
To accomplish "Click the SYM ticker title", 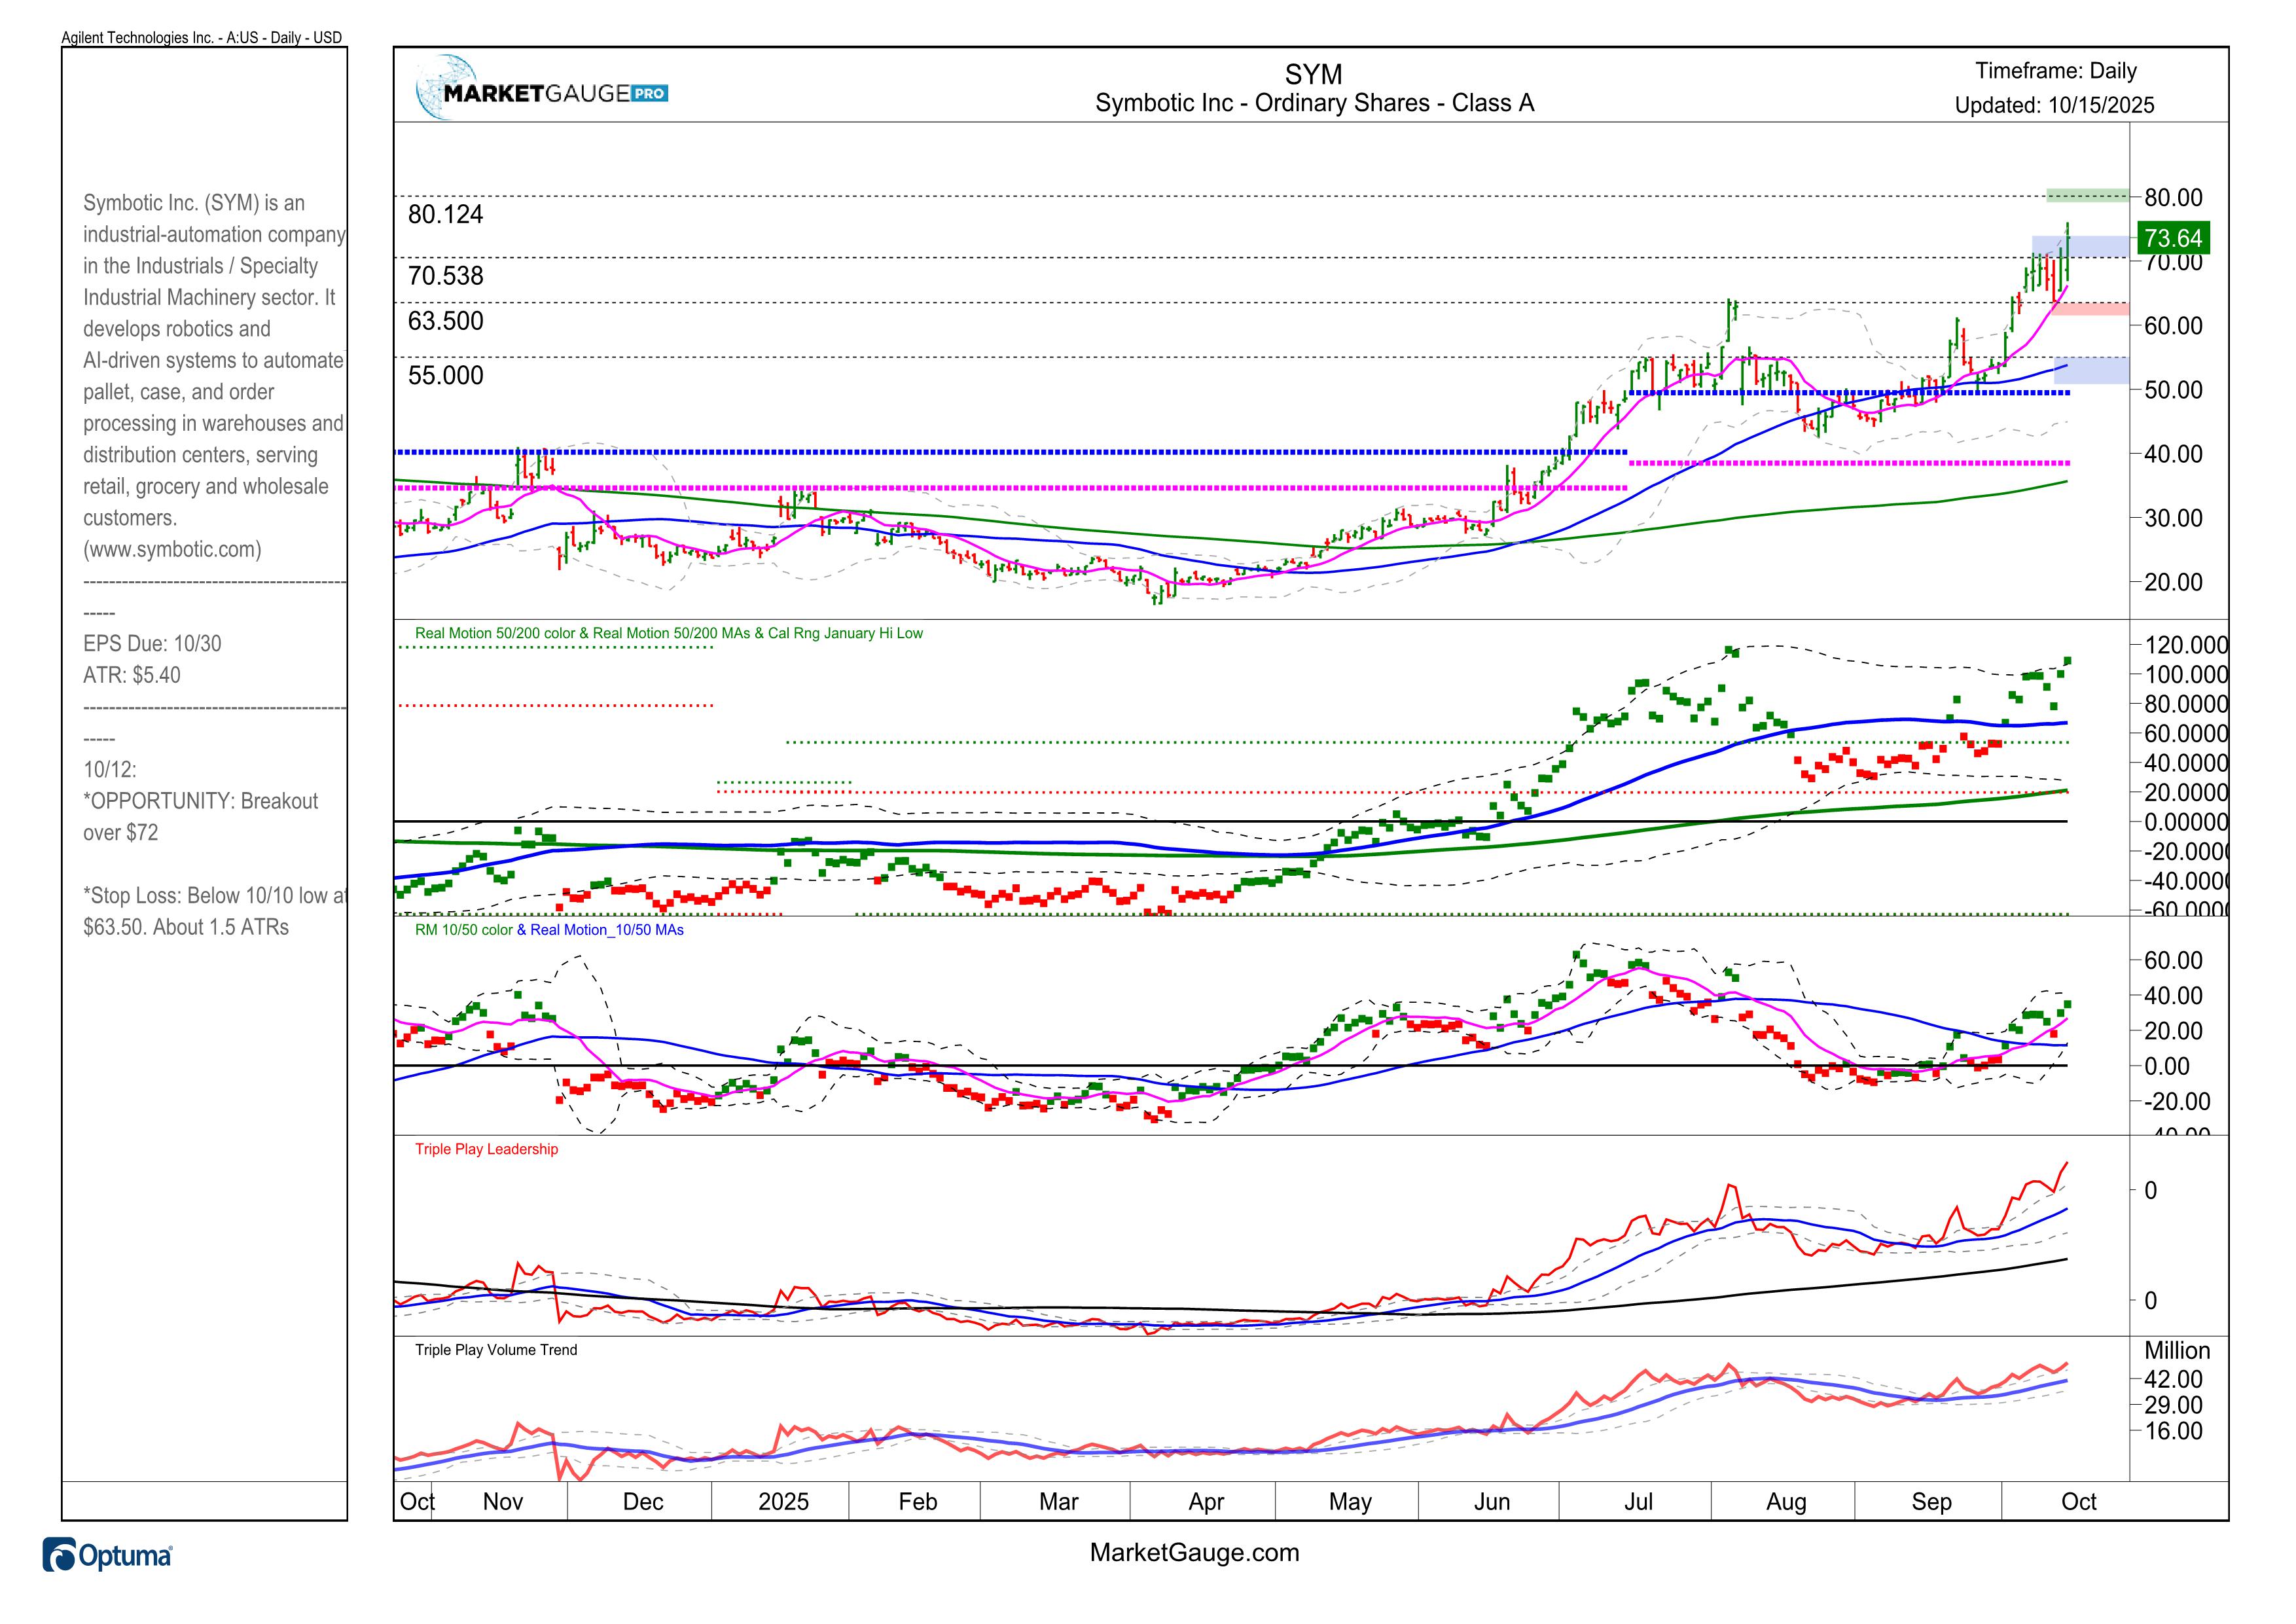I will click(x=1313, y=75).
